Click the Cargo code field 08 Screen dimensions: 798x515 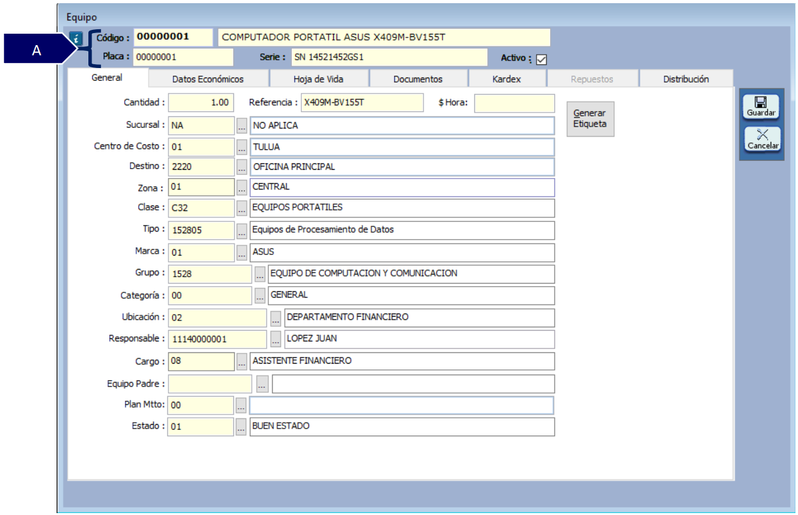tap(202, 361)
